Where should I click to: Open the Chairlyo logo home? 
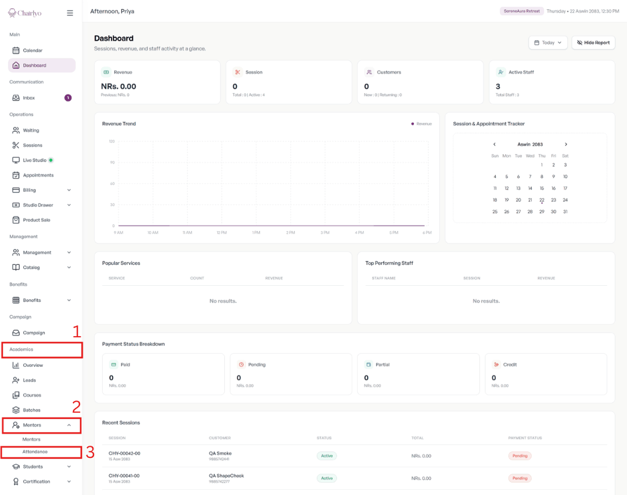24,13
